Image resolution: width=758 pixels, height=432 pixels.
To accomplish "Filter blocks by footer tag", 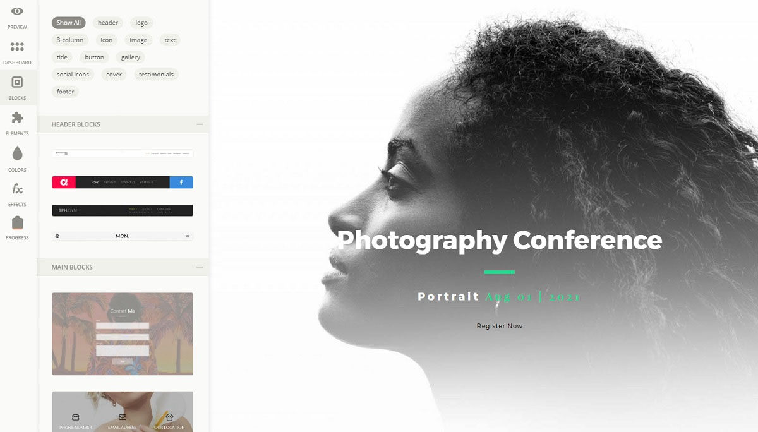I will point(65,92).
